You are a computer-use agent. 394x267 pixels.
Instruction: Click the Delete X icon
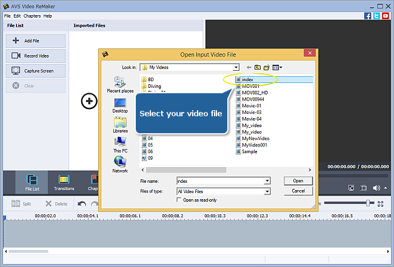(x=48, y=203)
